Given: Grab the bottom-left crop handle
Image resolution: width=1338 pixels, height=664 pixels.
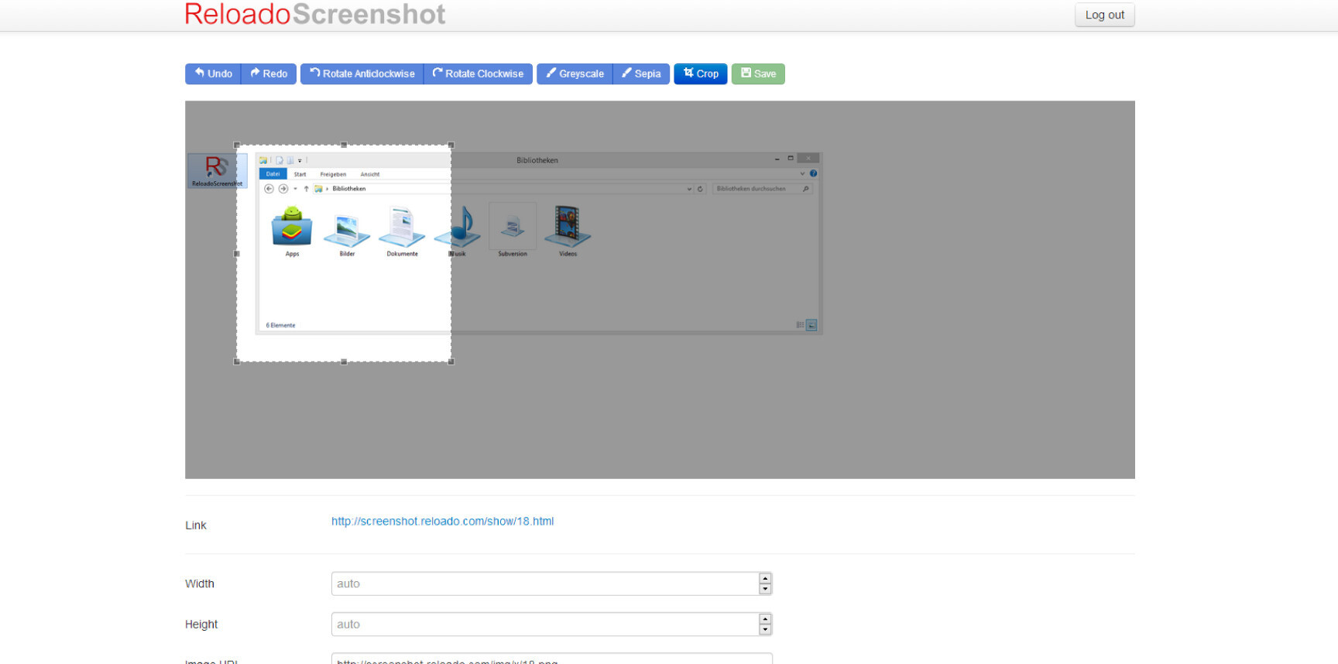Looking at the screenshot, I should [x=237, y=361].
